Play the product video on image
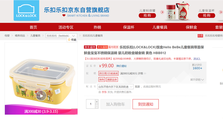This screenshot has height=119, width=223. pos(41,96)
